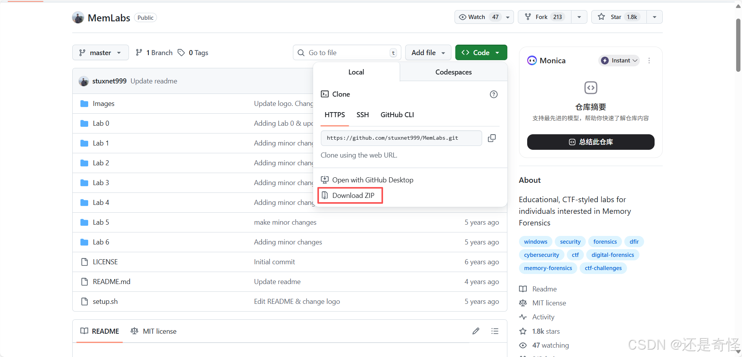Click the 0 Tags tag icon
This screenshot has height=357, width=742.
(x=181, y=52)
